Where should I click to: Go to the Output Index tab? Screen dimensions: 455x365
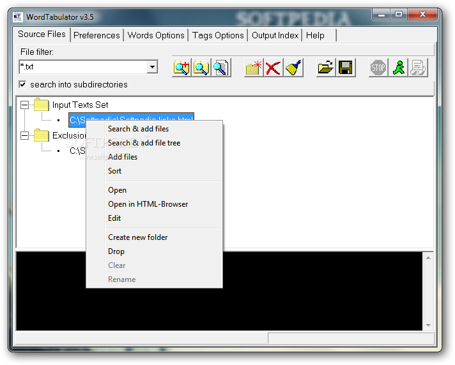275,35
